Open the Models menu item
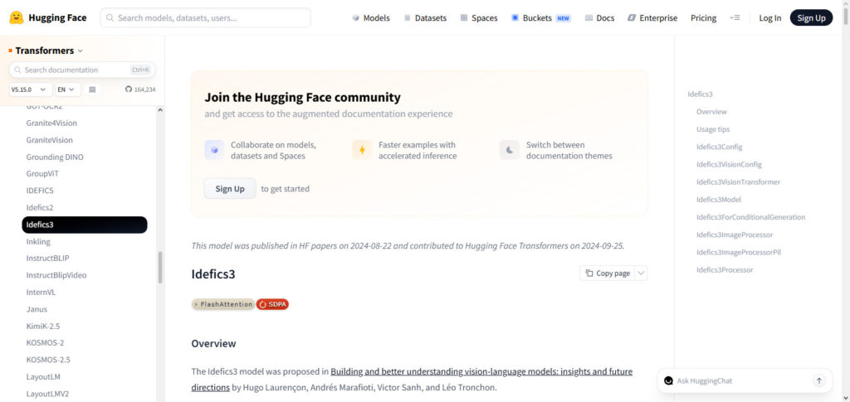 point(371,18)
